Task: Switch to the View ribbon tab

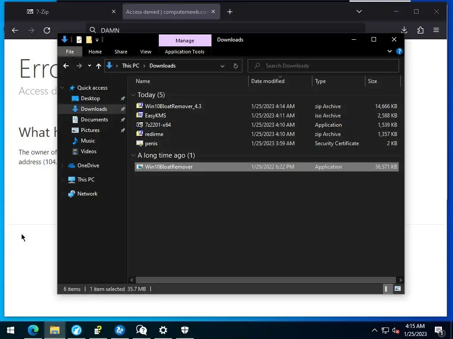Action: 146,52
